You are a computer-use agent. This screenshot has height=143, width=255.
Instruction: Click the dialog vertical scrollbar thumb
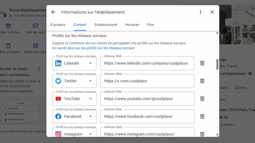pyautogui.click(x=217, y=64)
